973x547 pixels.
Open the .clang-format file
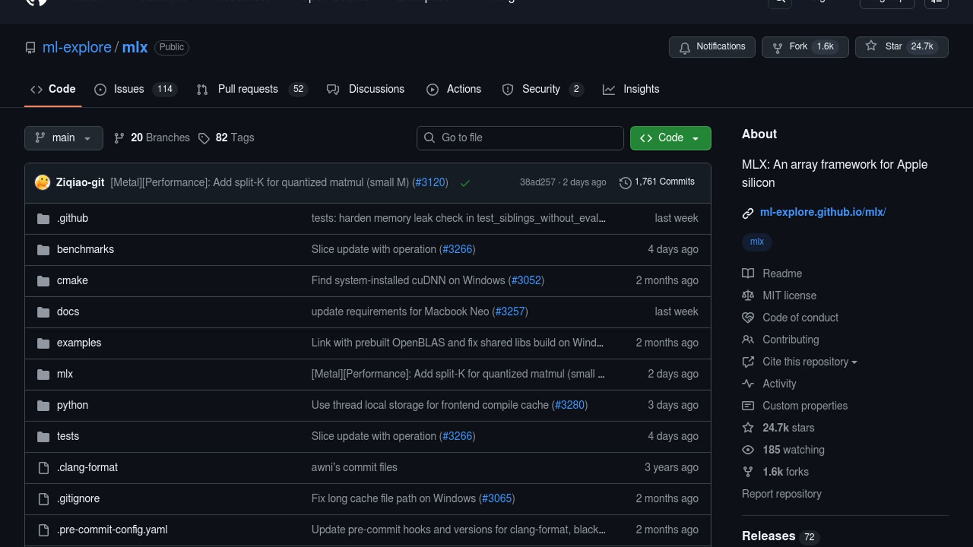(x=87, y=467)
